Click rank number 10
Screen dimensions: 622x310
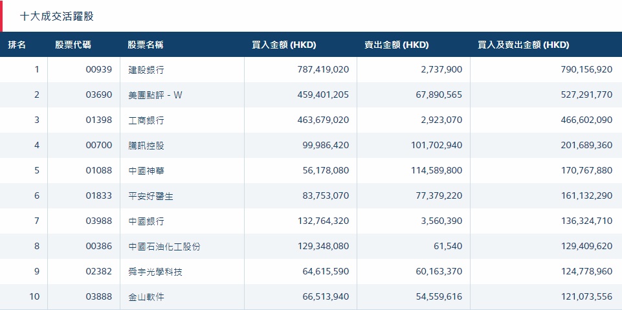point(34,296)
